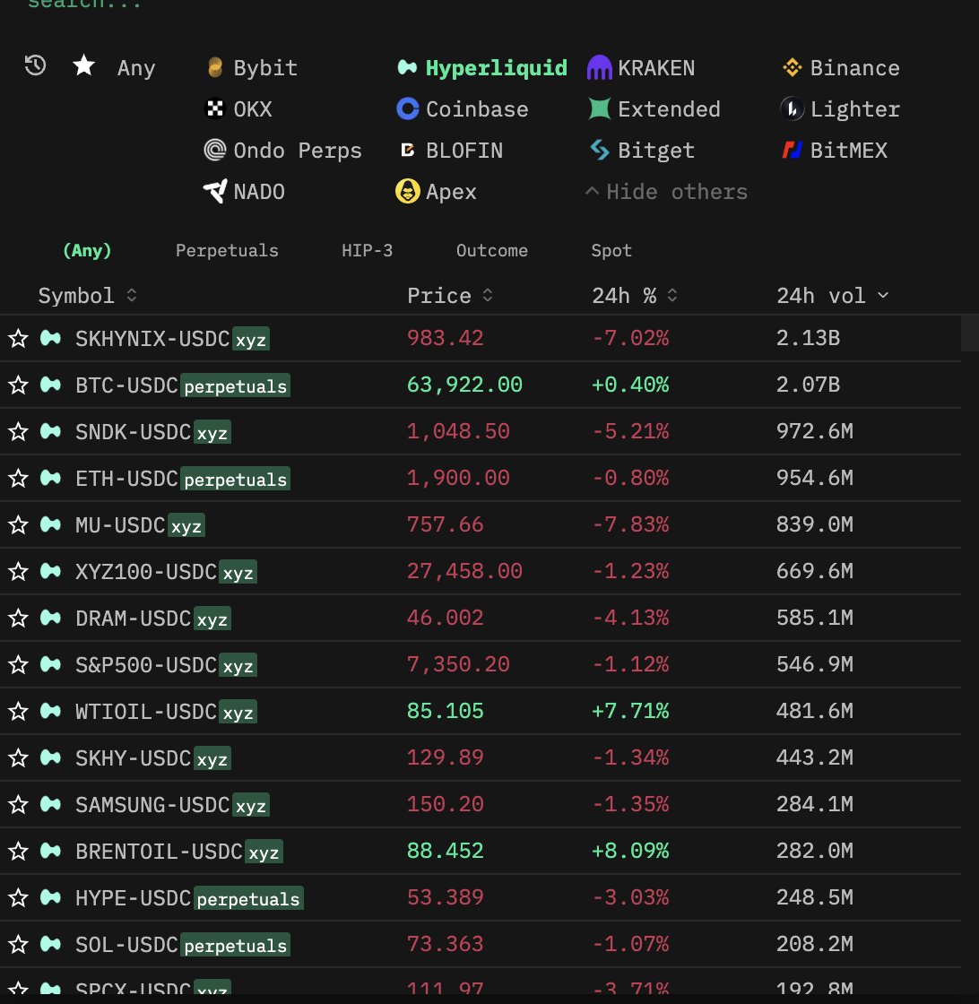
Task: Click Hyperliquid icon in SOL-USDC row
Action: (x=50, y=945)
